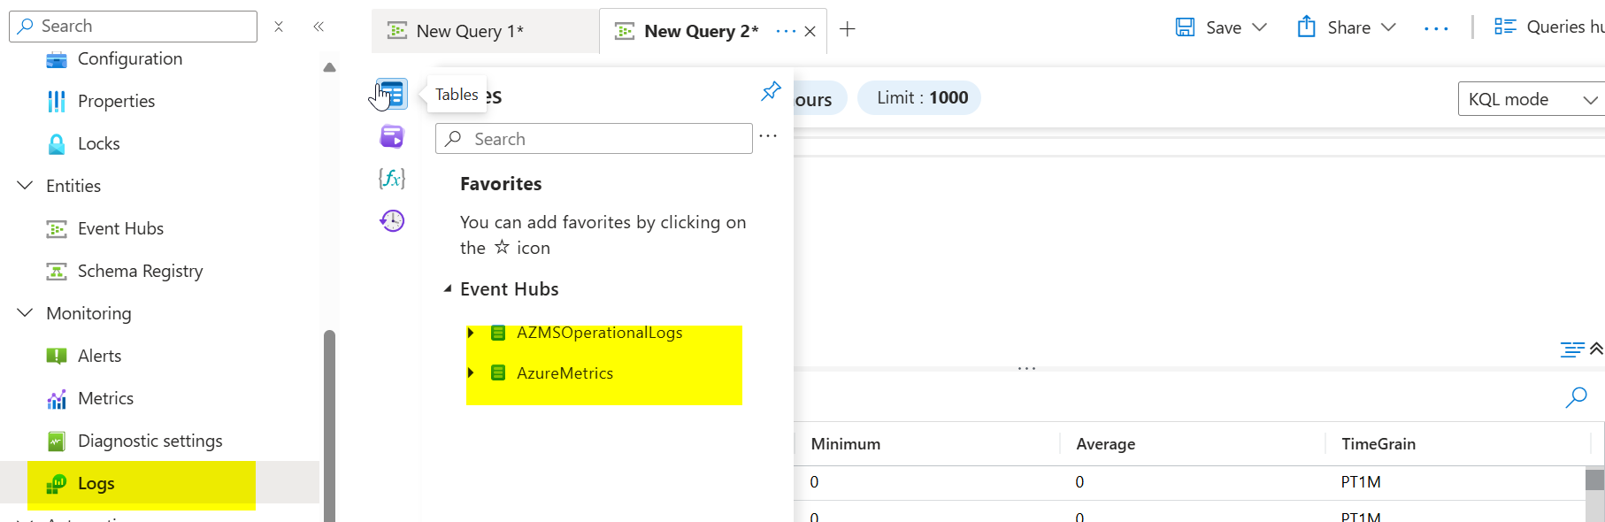Screen dimensions: 1605x522
Task: Sort by Minimum column header
Action: point(845,444)
